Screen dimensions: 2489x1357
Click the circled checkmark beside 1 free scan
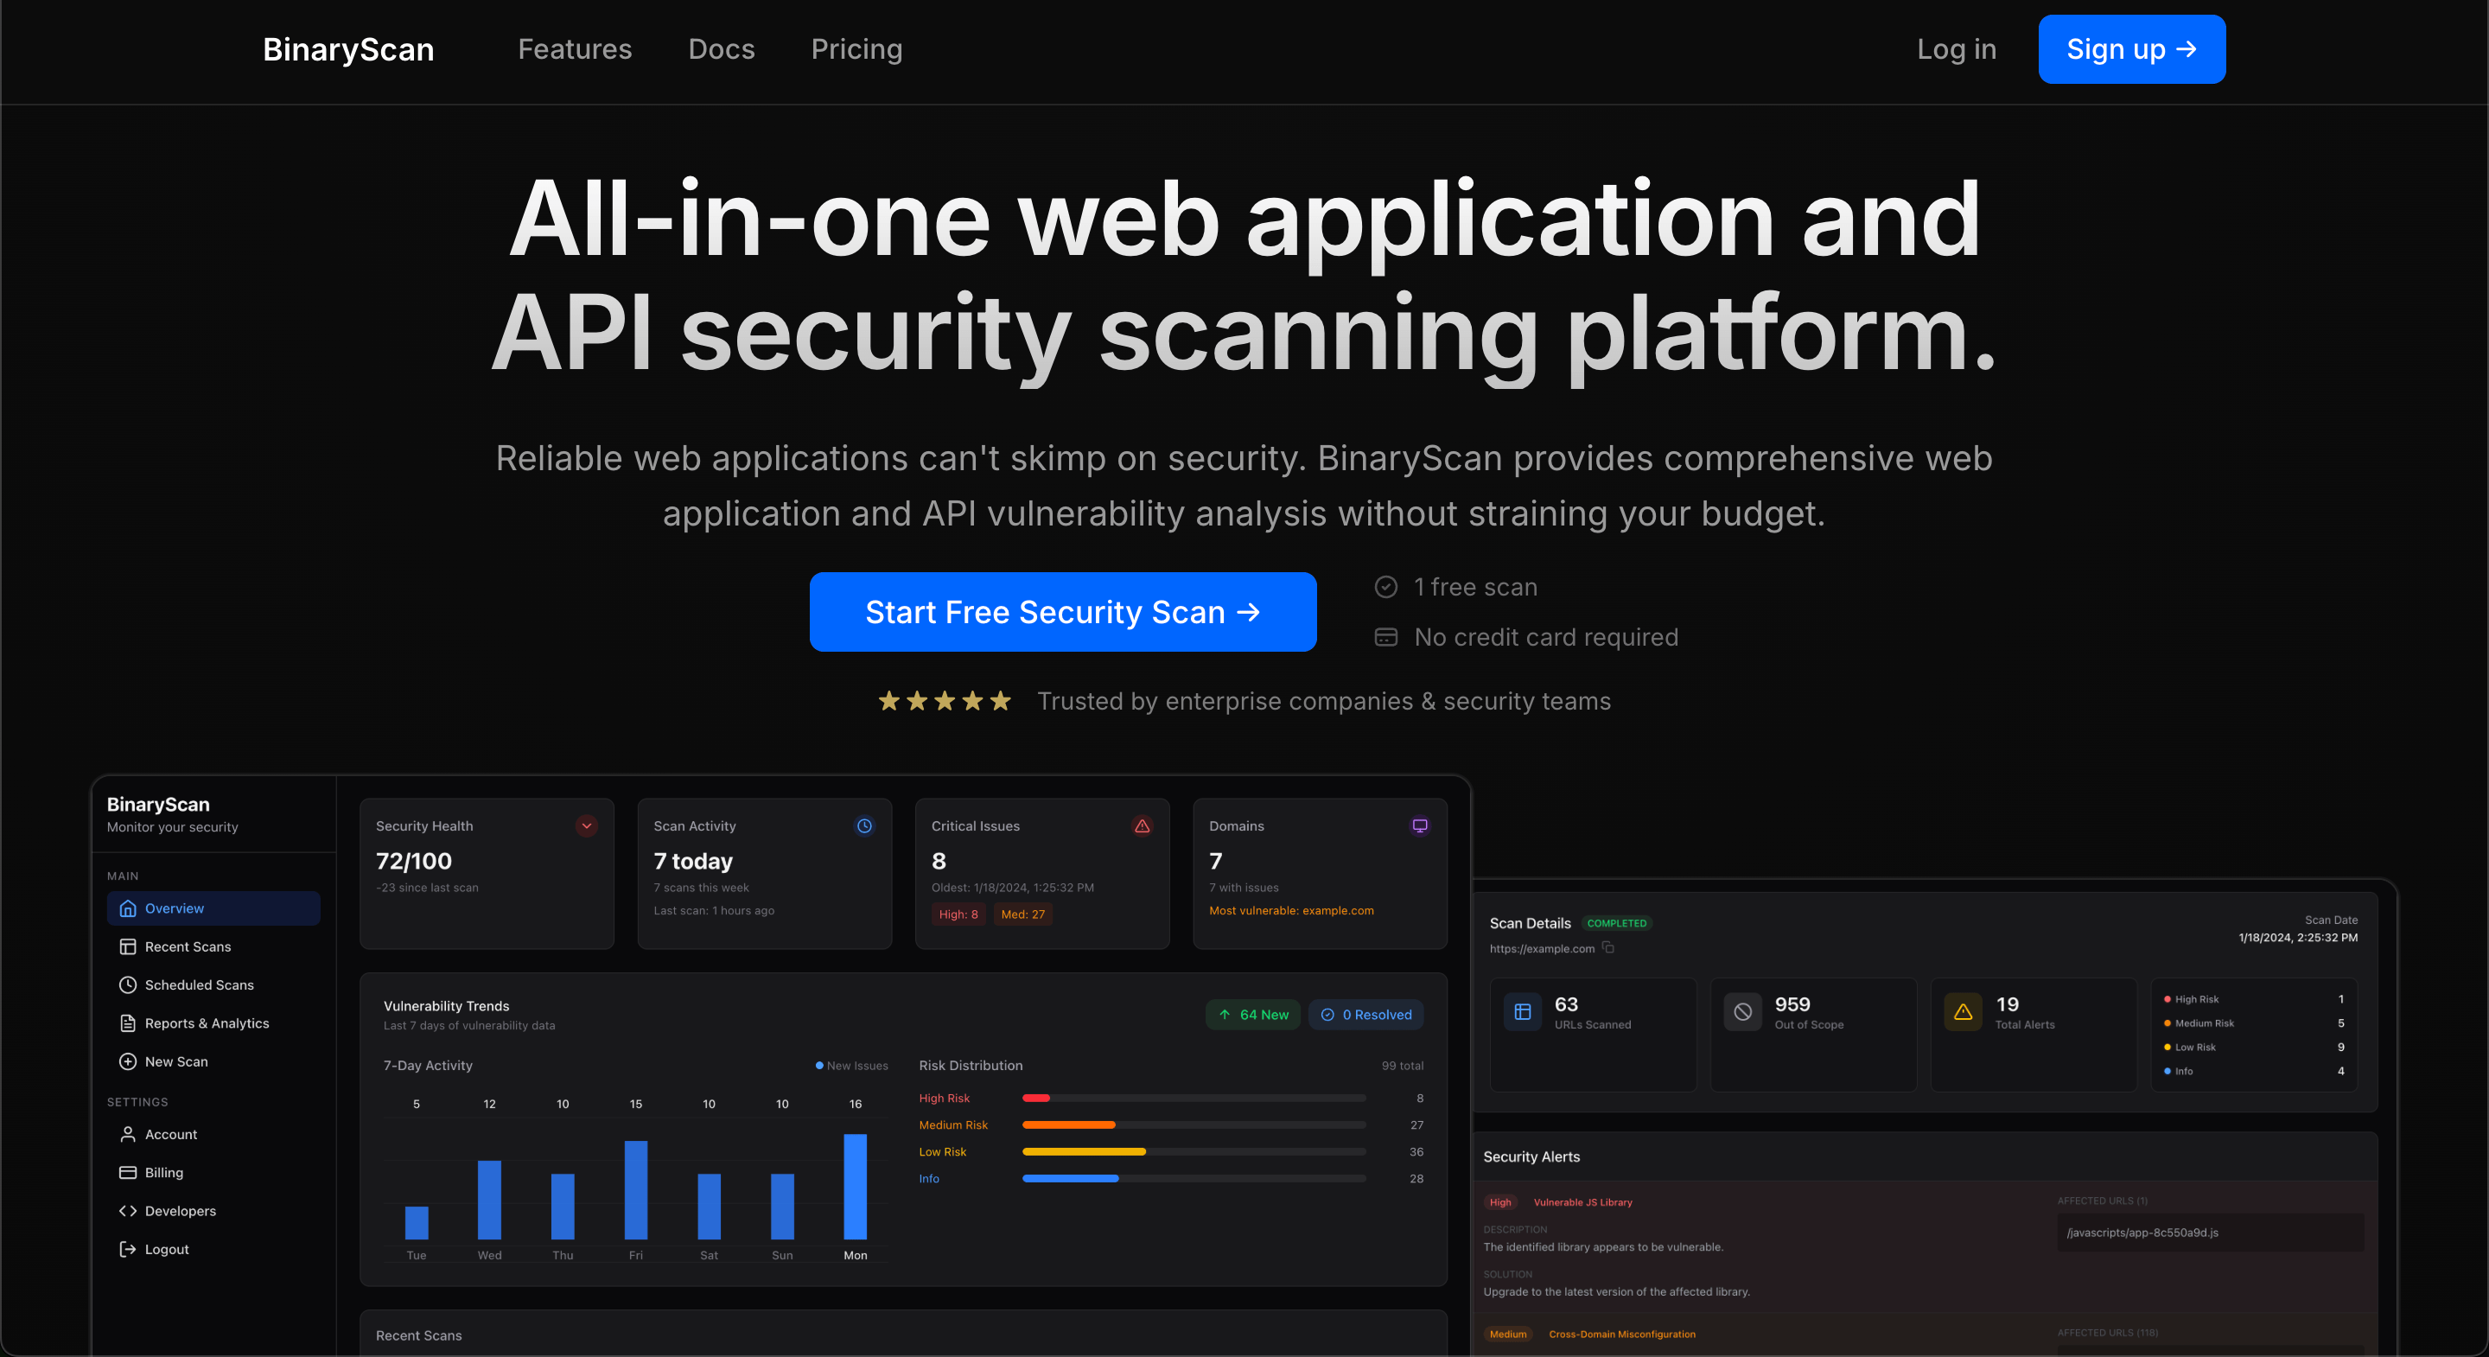tap(1385, 587)
